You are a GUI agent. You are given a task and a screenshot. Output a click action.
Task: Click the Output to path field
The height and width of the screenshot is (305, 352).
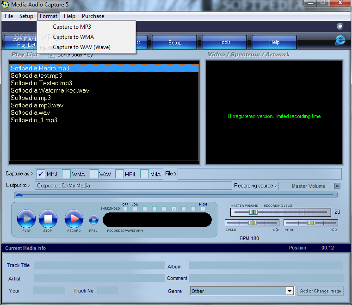(133, 186)
